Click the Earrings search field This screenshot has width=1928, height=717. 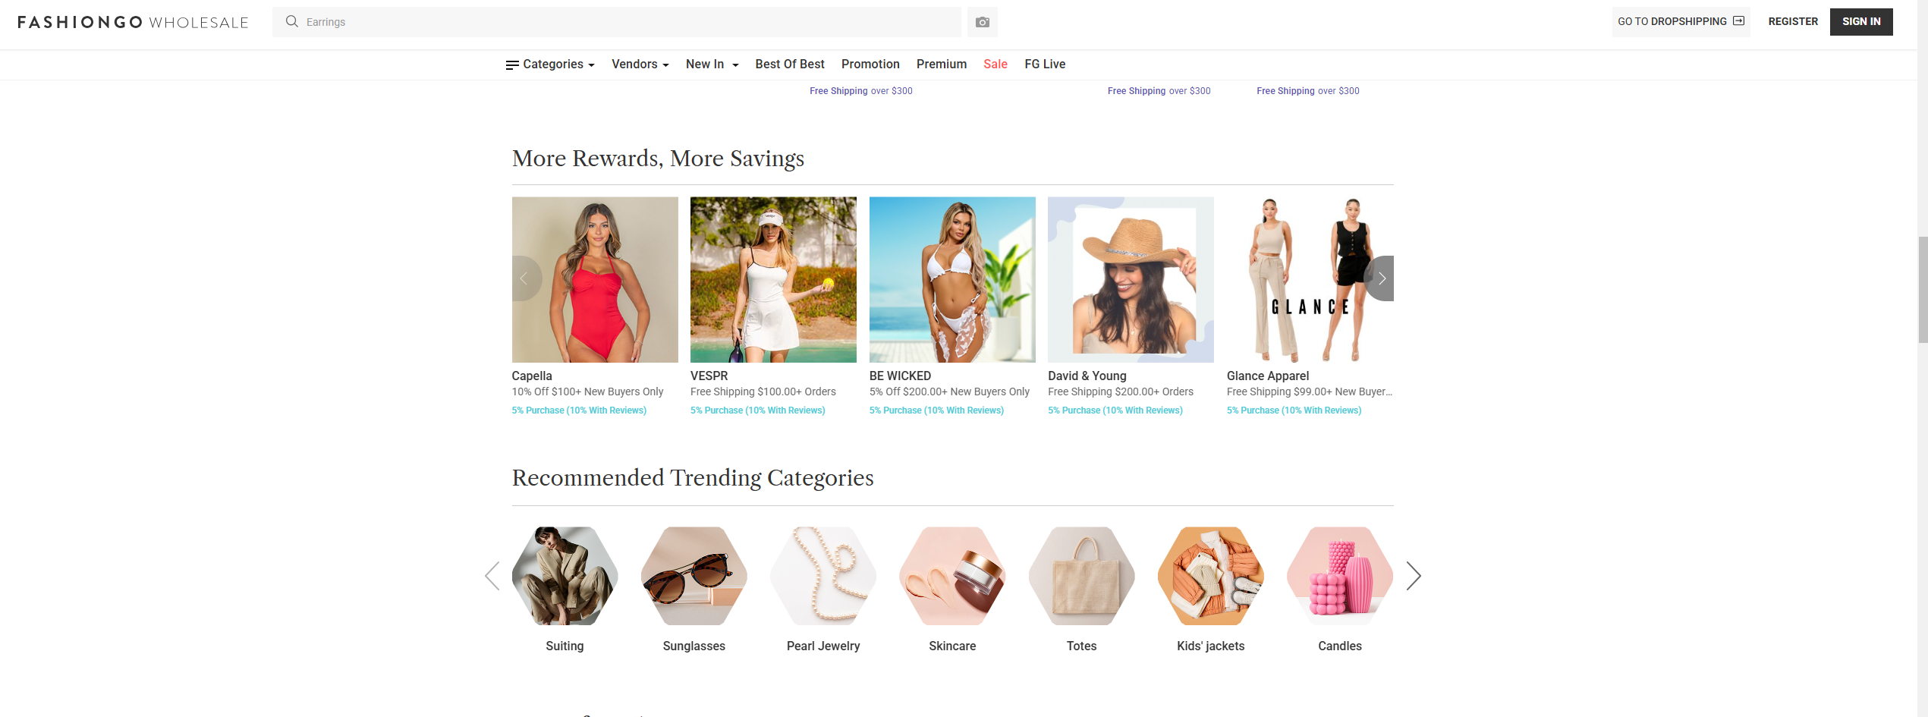coord(616,22)
